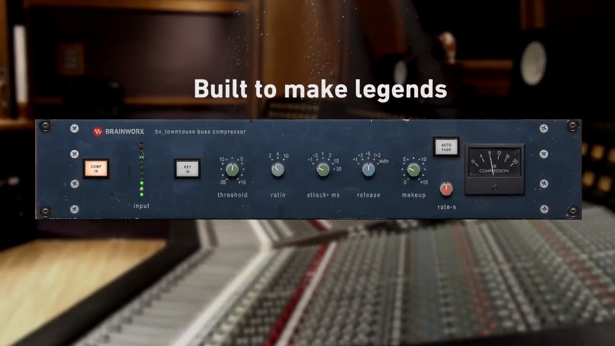Click the Built to make legends headline
Screen dimensions: 615x346
[320, 89]
